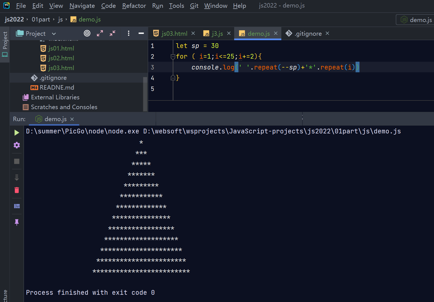Open the Navigate menu
434x302 pixels.
tap(82, 6)
